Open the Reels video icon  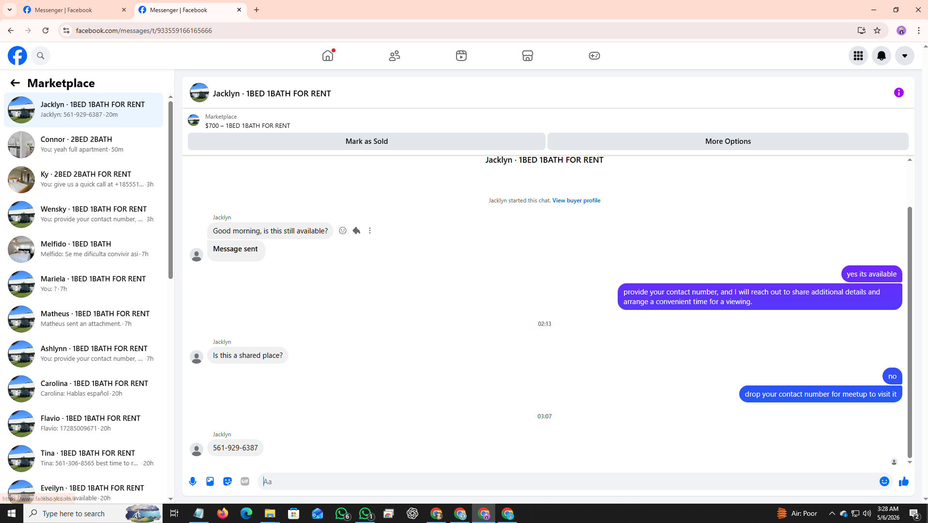click(x=461, y=56)
